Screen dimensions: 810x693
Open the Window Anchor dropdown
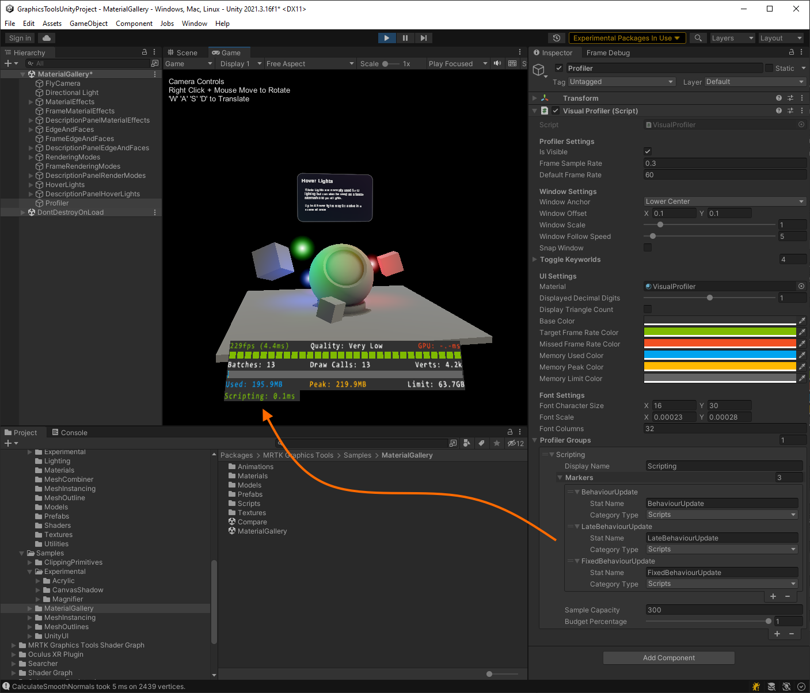coord(724,201)
